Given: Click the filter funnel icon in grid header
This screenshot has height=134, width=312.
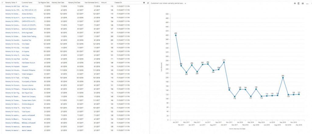Looking at the screenshot, I should pos(144,2).
